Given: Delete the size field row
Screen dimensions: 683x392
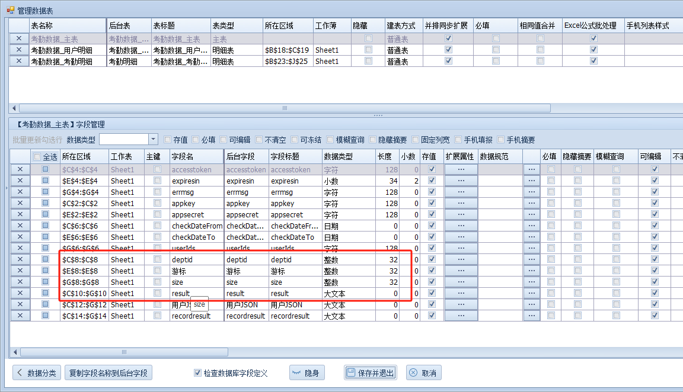Looking at the screenshot, I should point(20,282).
